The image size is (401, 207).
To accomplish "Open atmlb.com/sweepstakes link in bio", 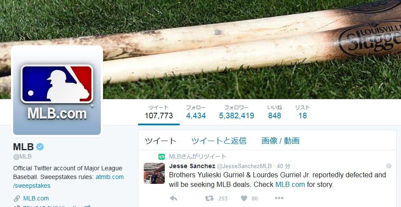I will tap(68, 181).
